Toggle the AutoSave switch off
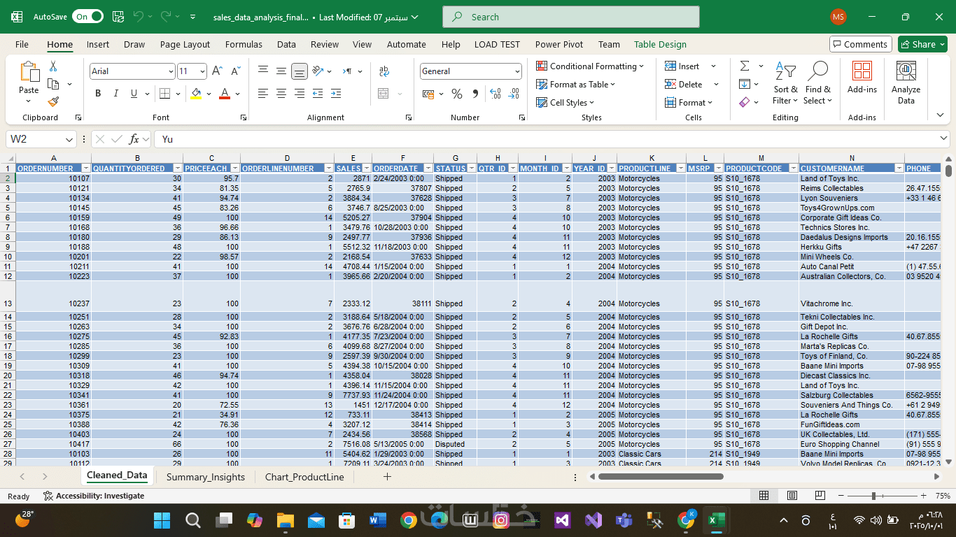 tap(87, 17)
